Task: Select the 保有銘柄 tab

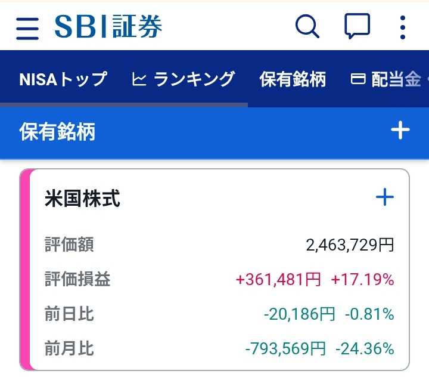Action: click(x=293, y=79)
